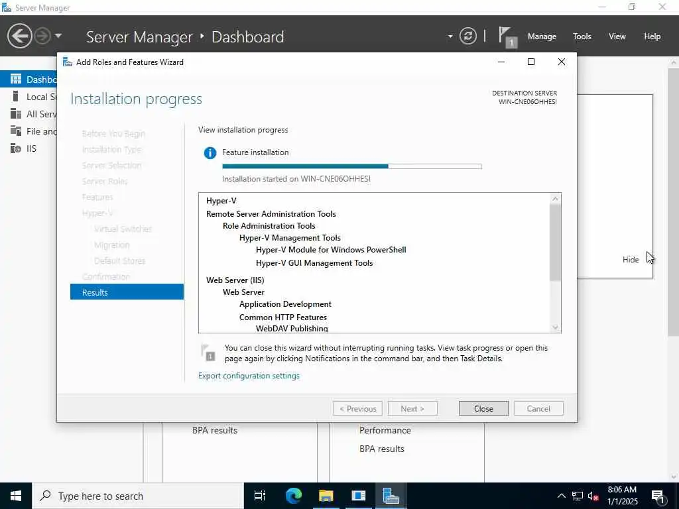Select Web Server (IIS) entry
679x509 pixels.
click(x=235, y=280)
